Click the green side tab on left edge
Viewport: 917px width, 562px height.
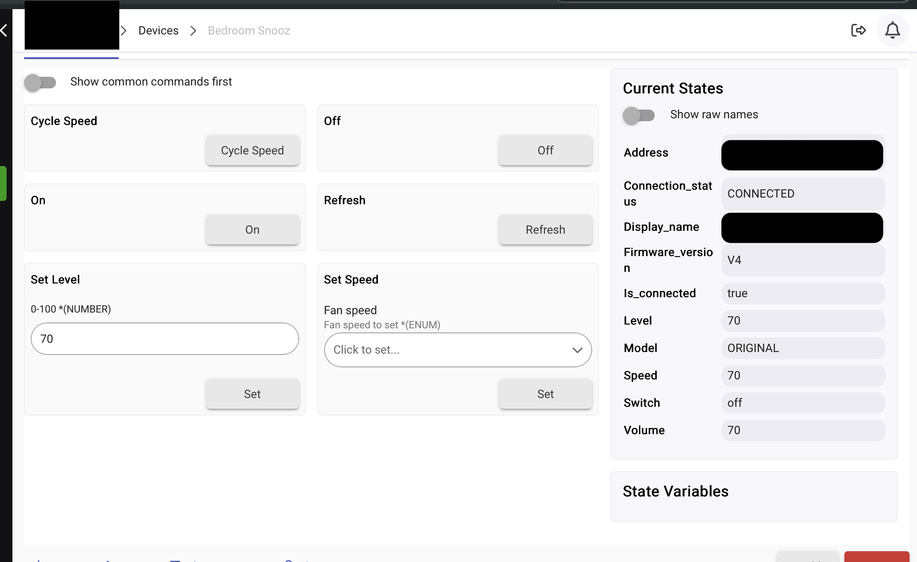click(3, 183)
